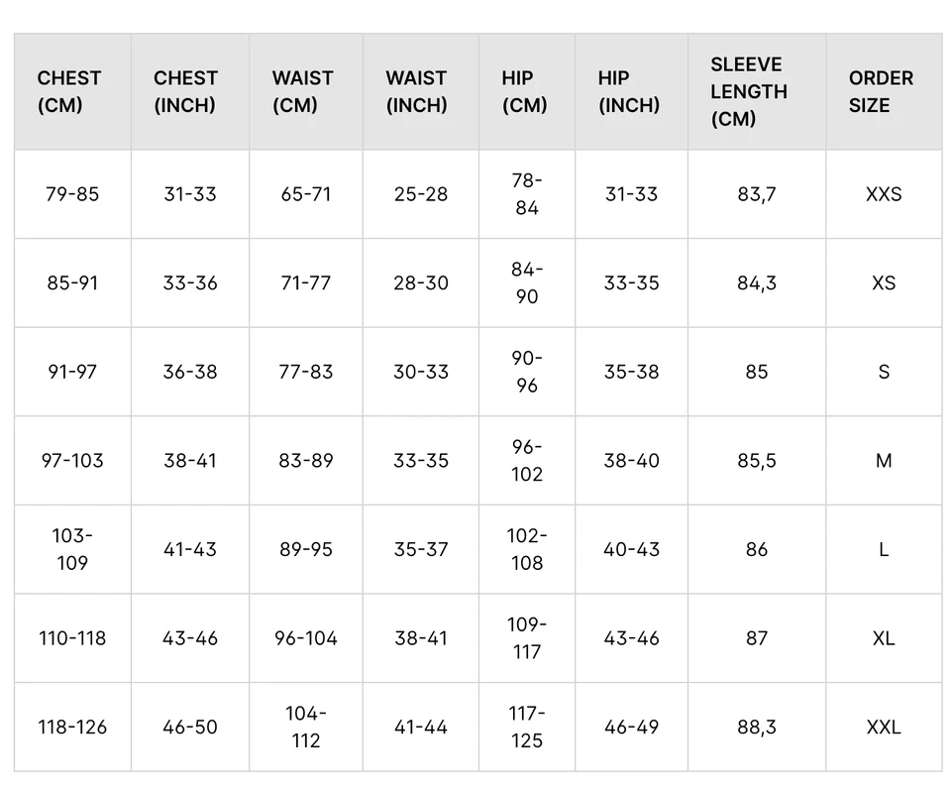Select hip value 102-108 cell
Viewport: 951px width, 787px height.
tap(527, 549)
